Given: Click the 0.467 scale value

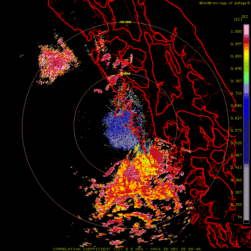Looking at the screenshot, I should coord(236,155).
